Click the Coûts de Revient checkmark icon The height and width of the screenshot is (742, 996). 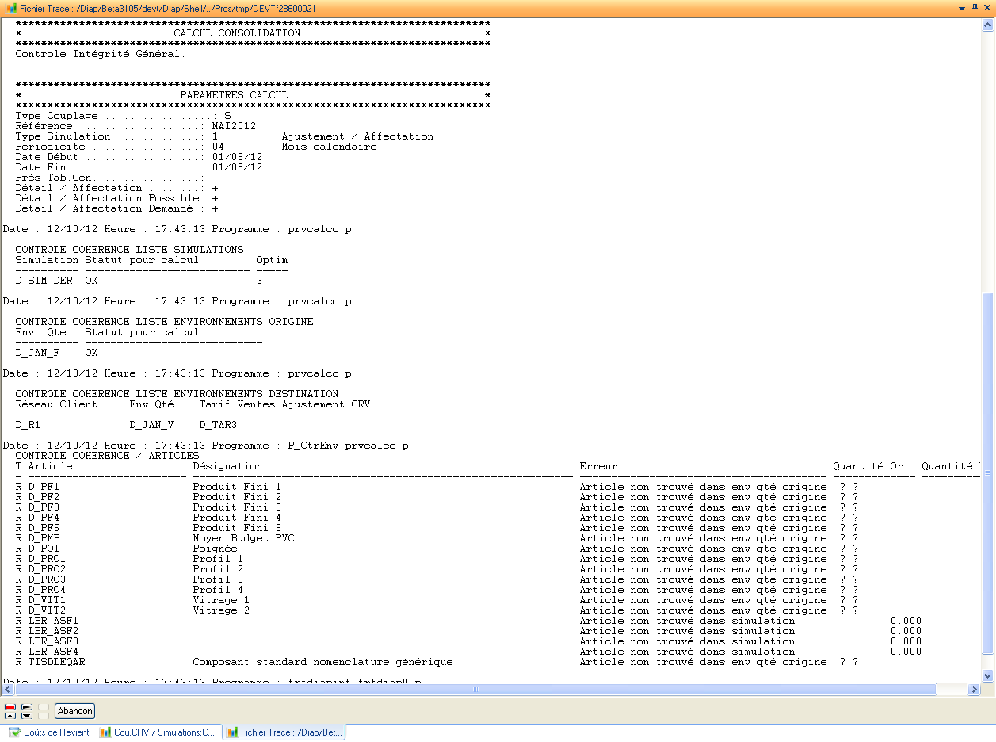[14, 732]
